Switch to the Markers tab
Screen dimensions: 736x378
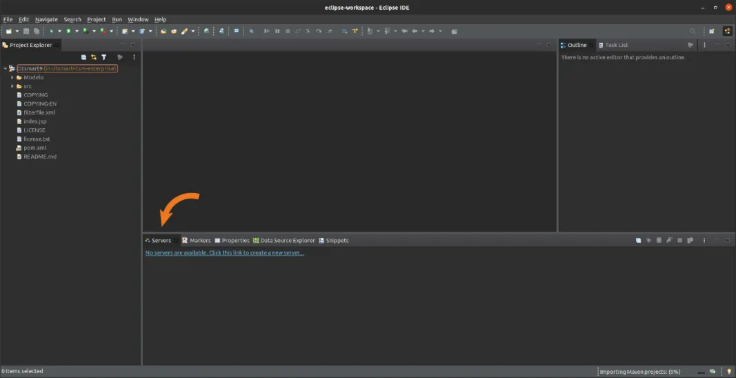(x=197, y=241)
